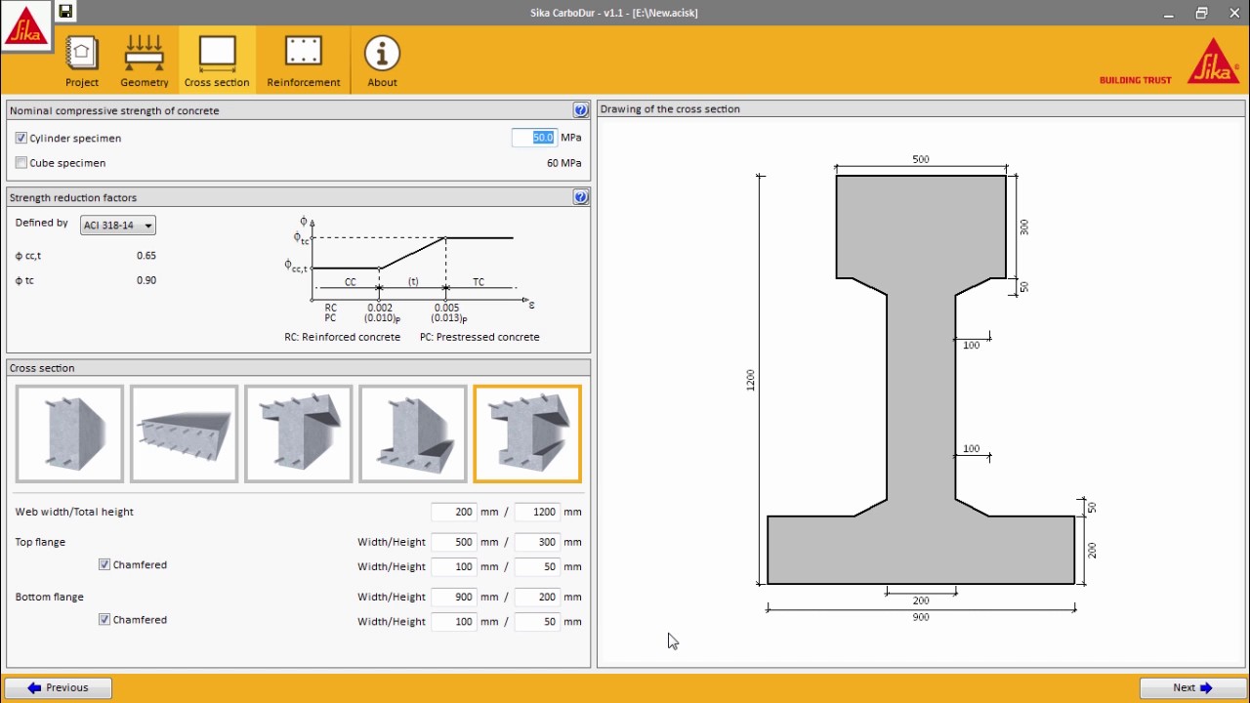Click the web width field
Viewport: 1250px width, 703px height.
coord(453,512)
